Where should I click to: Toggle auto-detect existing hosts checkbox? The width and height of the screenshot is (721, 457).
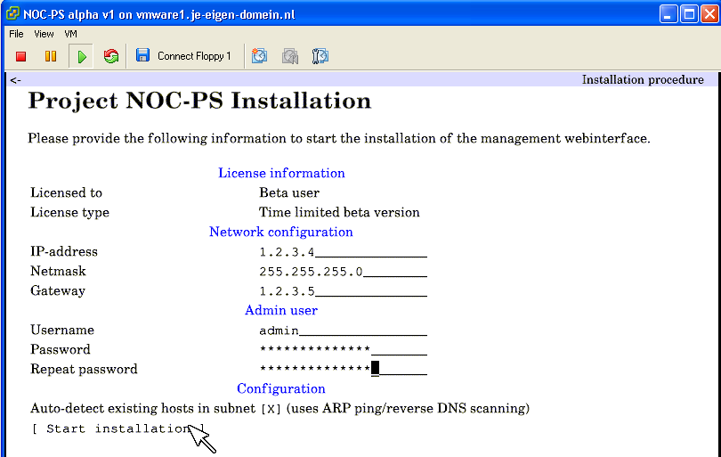pos(271,409)
